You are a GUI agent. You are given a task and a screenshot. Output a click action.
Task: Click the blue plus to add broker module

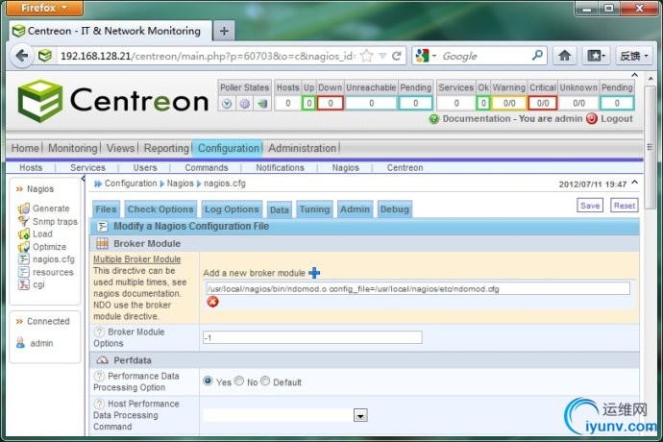click(314, 273)
